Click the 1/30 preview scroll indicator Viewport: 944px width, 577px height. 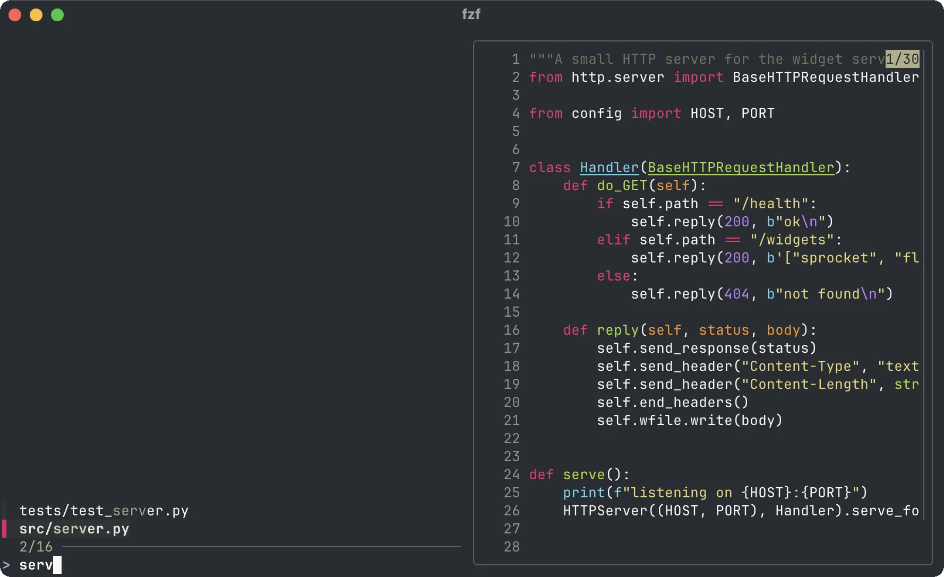tap(902, 59)
